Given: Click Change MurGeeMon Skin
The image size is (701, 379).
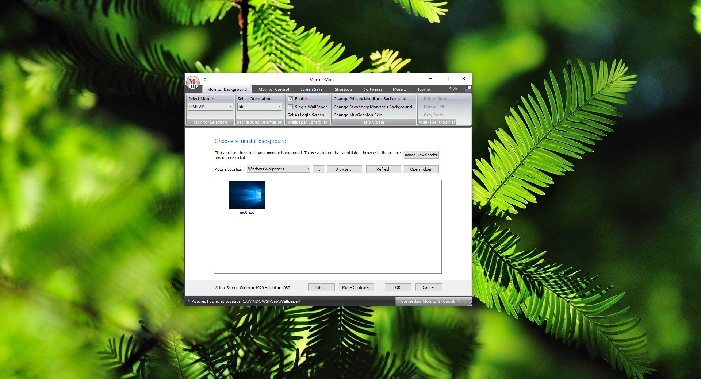Looking at the screenshot, I should click(358, 115).
